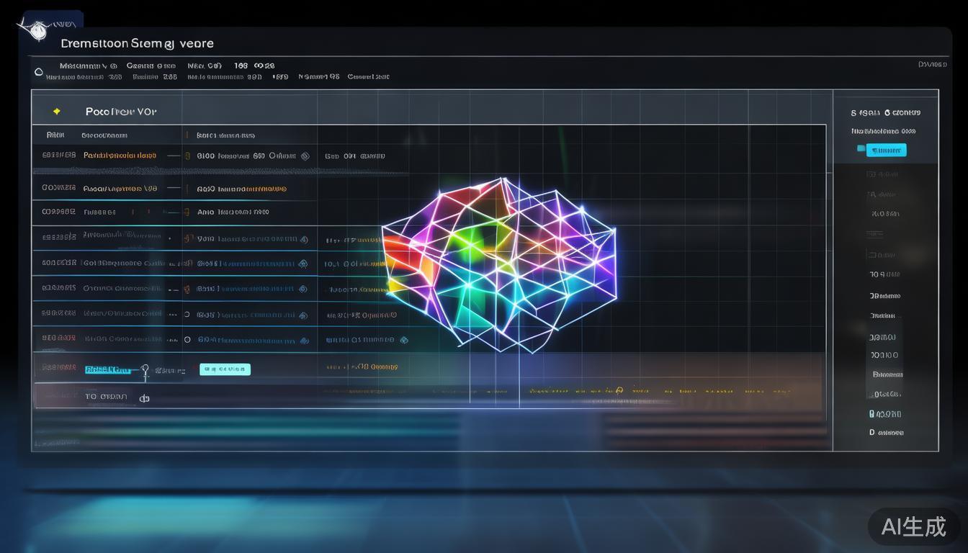Select the cyan highlighted label in the bottom-left row

(x=108, y=370)
